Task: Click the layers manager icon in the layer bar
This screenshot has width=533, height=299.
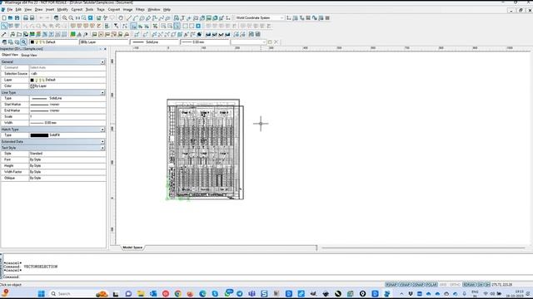Action: click(x=4, y=42)
